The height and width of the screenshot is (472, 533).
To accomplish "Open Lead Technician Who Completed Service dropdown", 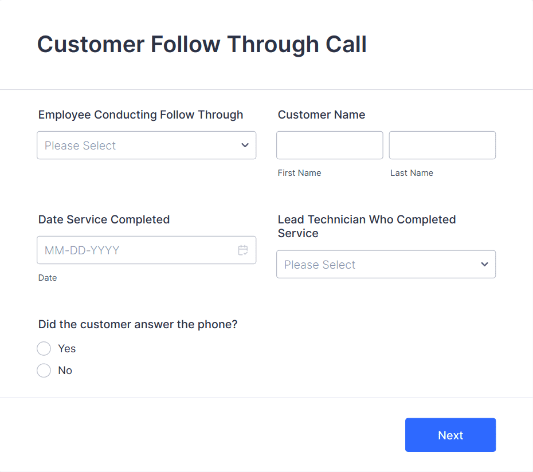I will 386,264.
